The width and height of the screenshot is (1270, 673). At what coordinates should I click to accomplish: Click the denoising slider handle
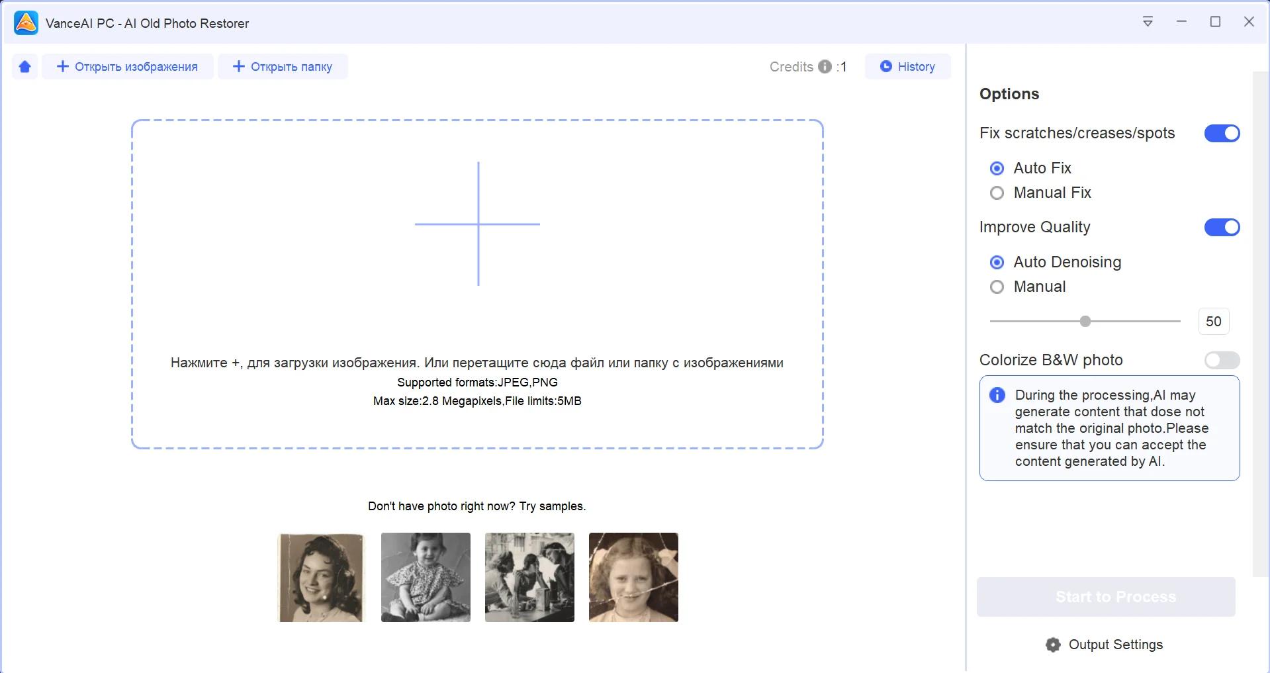(x=1085, y=322)
